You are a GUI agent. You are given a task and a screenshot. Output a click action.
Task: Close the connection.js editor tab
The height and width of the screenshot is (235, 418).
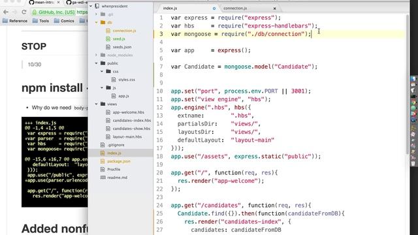[x=274, y=8]
